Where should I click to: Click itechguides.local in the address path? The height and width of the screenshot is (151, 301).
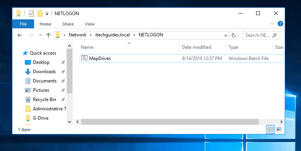tap(112, 35)
